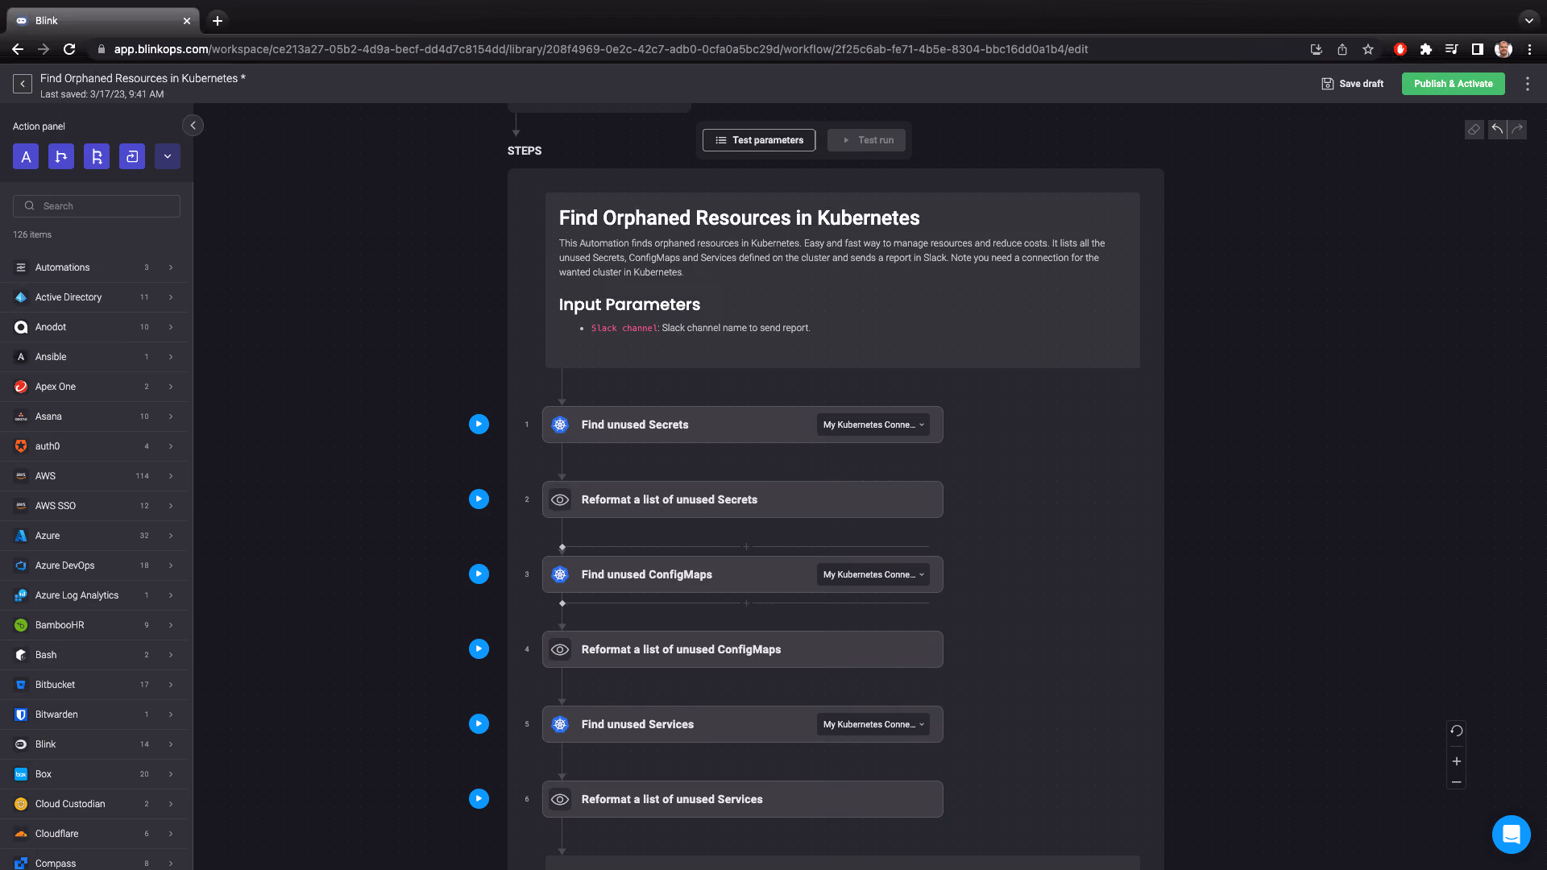Run step 2 Reformat unused Secrets
The height and width of the screenshot is (870, 1547).
click(x=479, y=499)
